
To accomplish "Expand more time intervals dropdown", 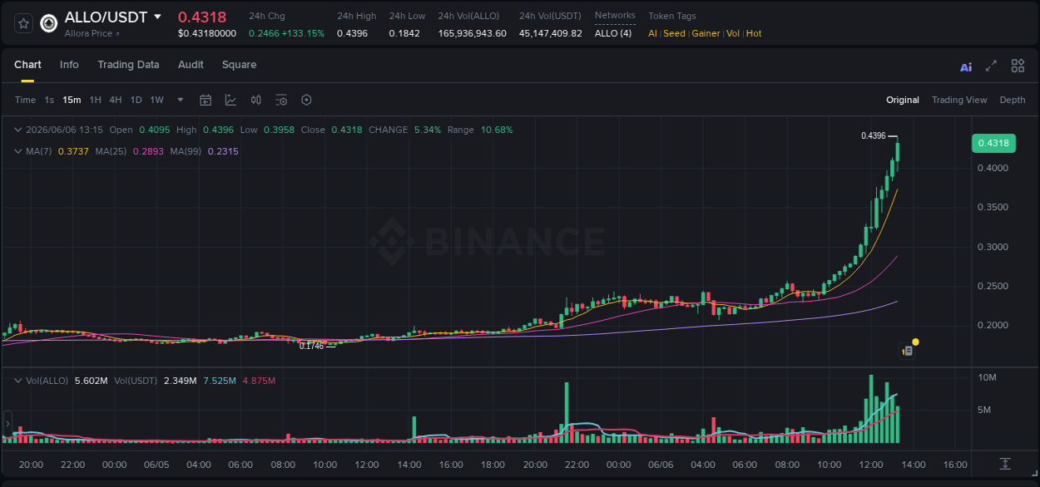I will (x=181, y=100).
